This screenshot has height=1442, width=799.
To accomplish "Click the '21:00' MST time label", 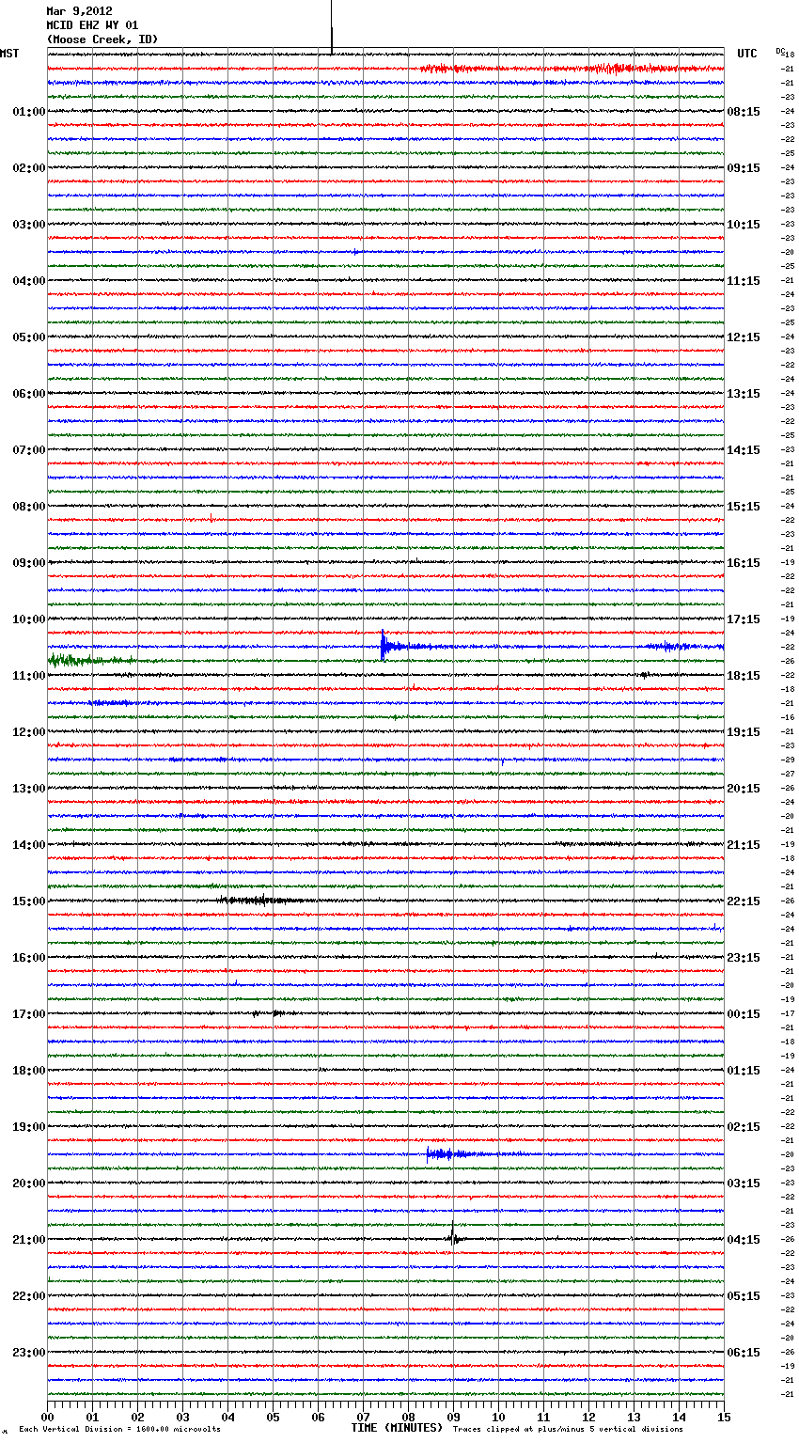I will [x=28, y=1240].
